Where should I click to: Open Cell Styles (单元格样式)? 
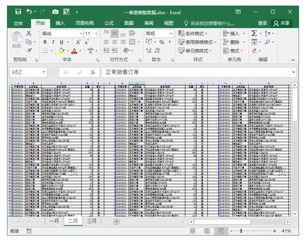(195, 51)
